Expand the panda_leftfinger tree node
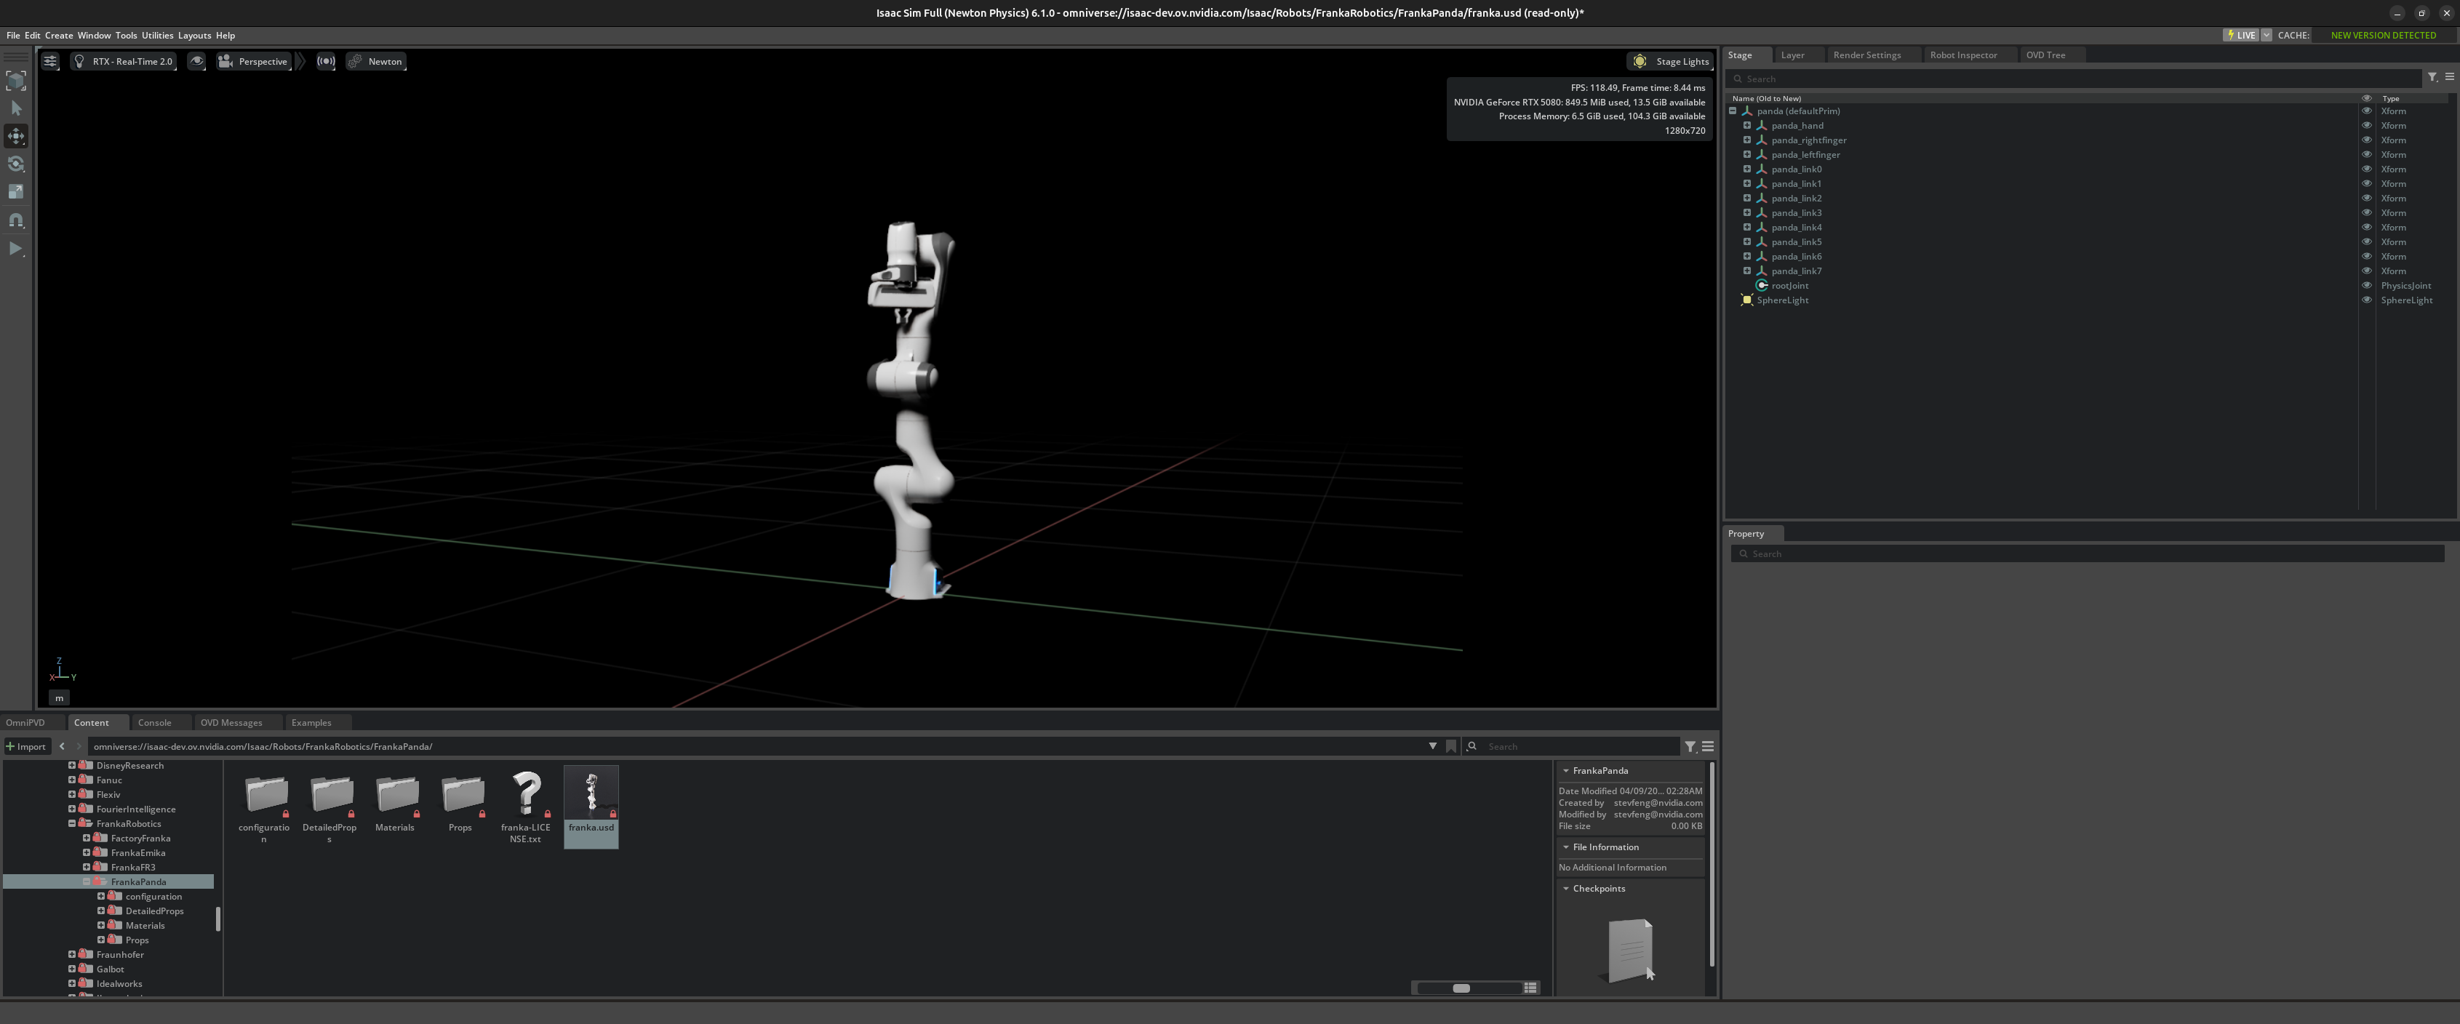2460x1024 pixels. (x=1746, y=155)
